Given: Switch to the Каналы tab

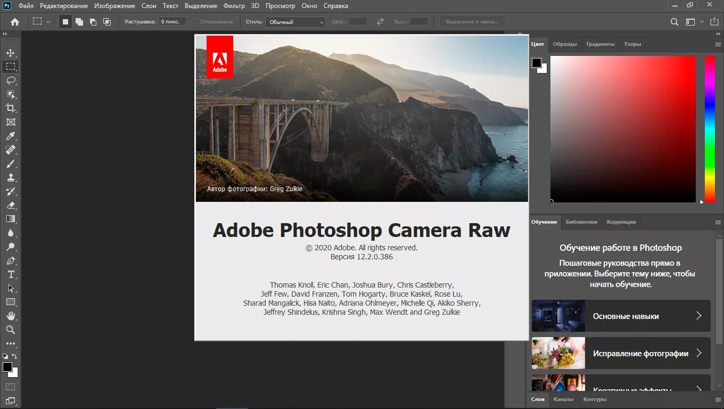Looking at the screenshot, I should [x=563, y=399].
